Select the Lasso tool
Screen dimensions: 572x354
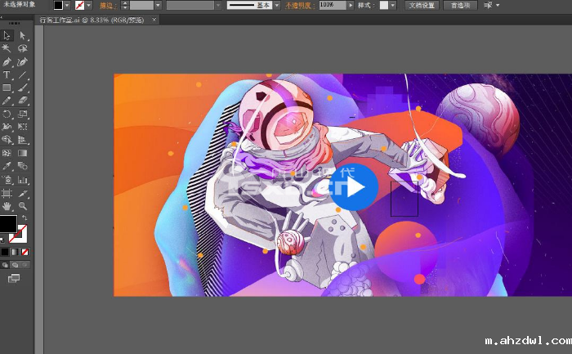[23, 48]
